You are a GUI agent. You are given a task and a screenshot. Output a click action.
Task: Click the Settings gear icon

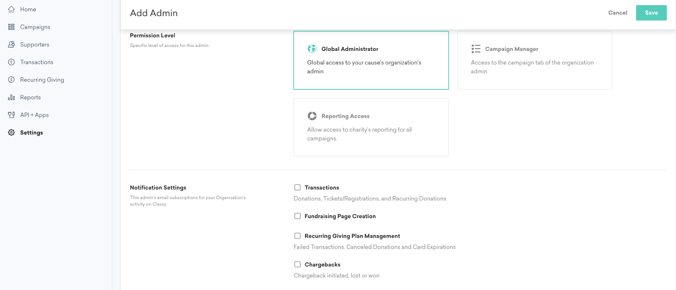pyautogui.click(x=11, y=133)
